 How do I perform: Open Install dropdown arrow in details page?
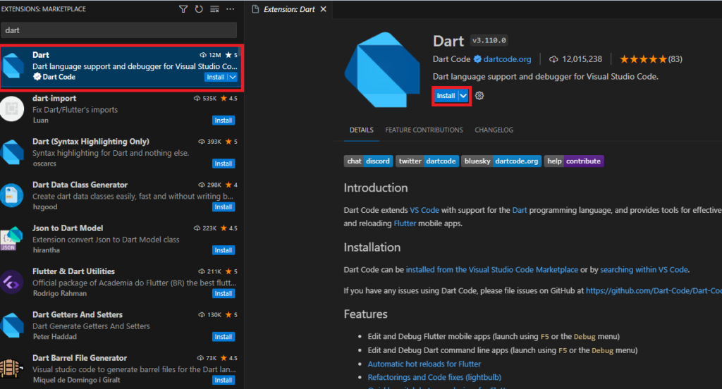463,96
